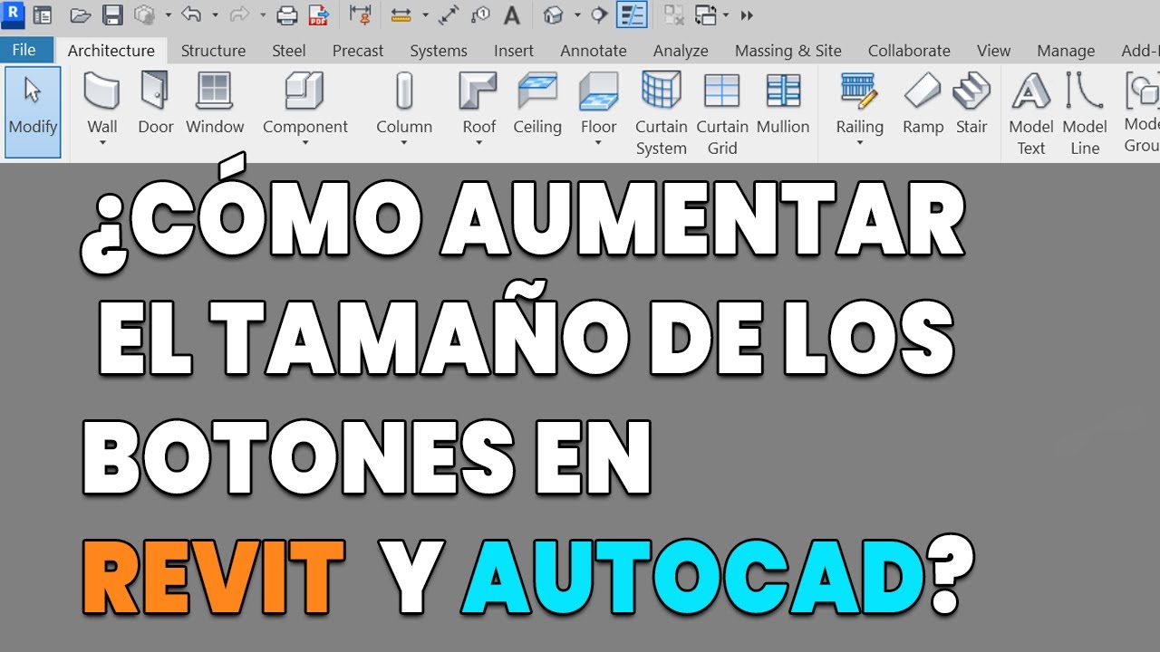Switch to the Massing & Site tab
The height and width of the screenshot is (652, 1160).
click(x=788, y=51)
